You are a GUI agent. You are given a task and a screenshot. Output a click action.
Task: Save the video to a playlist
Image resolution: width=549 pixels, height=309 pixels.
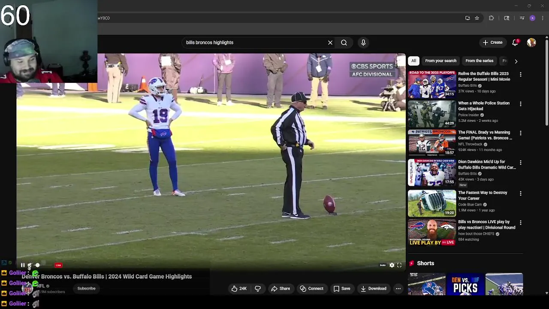[x=342, y=288]
